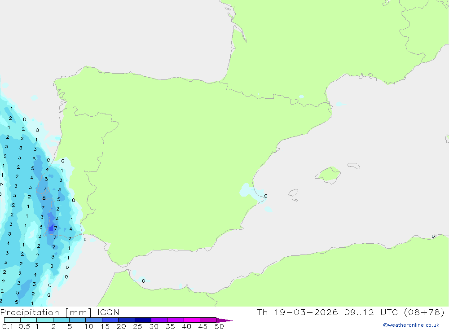The width and height of the screenshot is (449, 329).
Task: Click the legend label '25'
Action: 138,326
